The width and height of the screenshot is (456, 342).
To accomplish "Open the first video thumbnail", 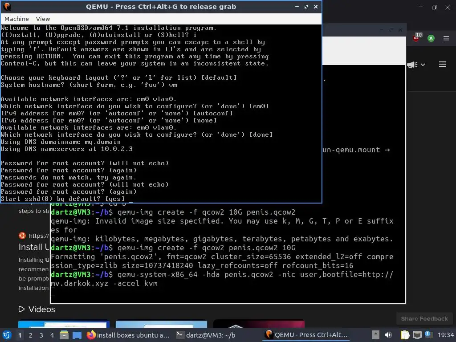I will tap(64, 324).
